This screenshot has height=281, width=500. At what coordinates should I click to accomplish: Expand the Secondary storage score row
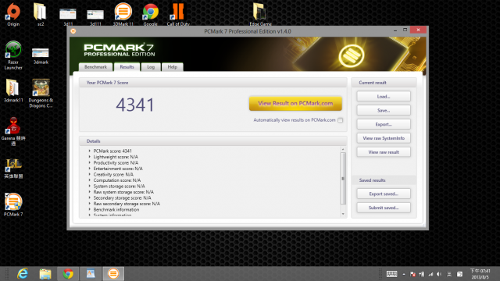pyautogui.click(x=90, y=197)
